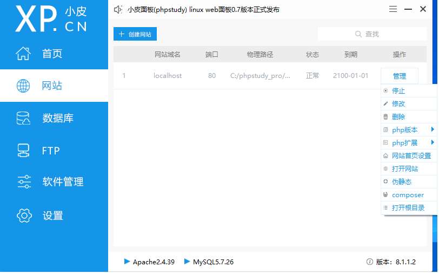Open the hamburger menu icon
The width and height of the screenshot is (439, 273).
[x=393, y=9]
